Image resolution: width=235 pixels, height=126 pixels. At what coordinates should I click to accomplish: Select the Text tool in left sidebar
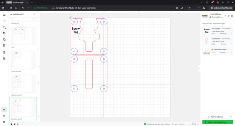pos(4,21)
